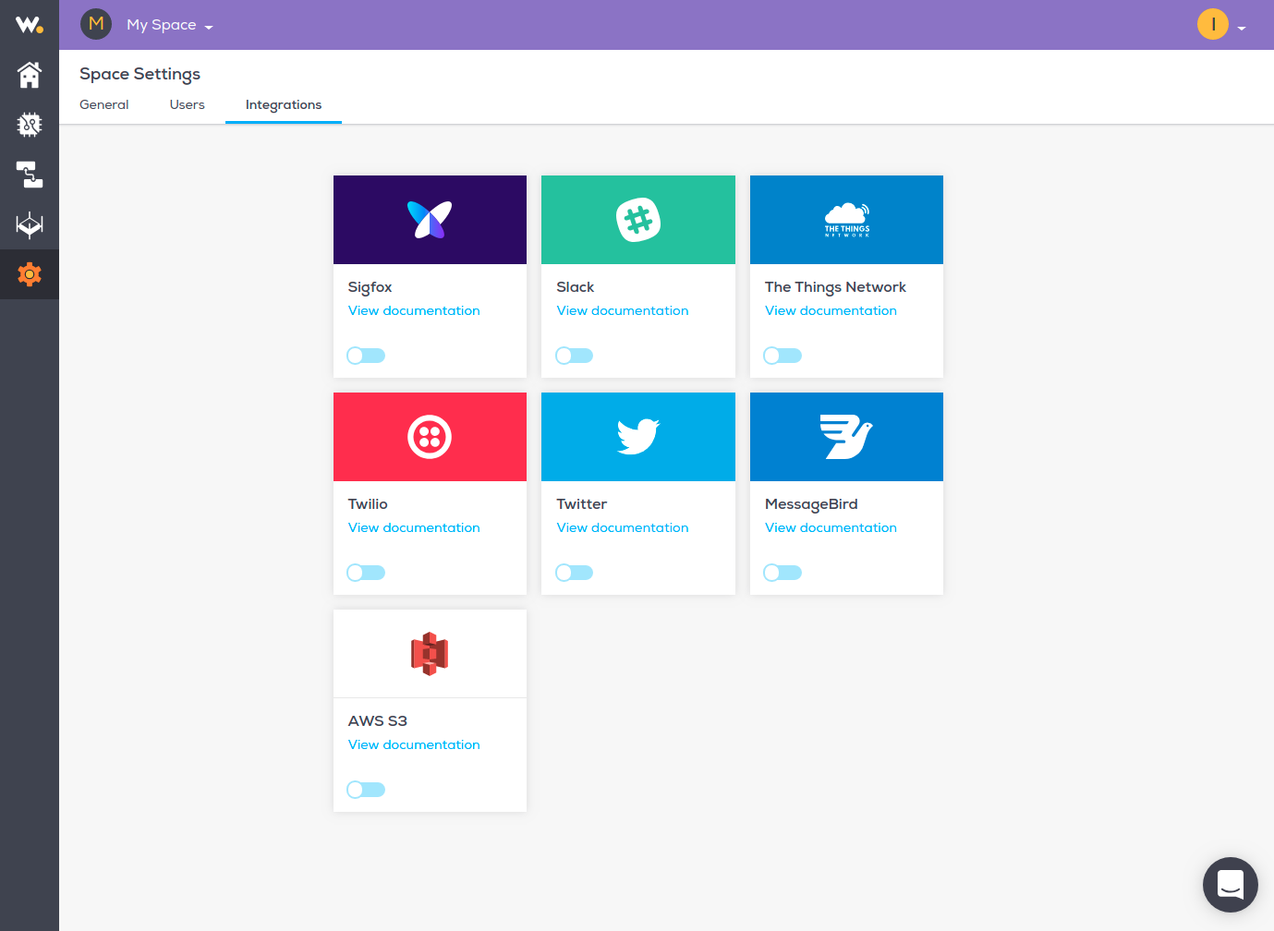Expand the My Space dropdown
Image resolution: width=1274 pixels, height=931 pixels.
coord(170,25)
